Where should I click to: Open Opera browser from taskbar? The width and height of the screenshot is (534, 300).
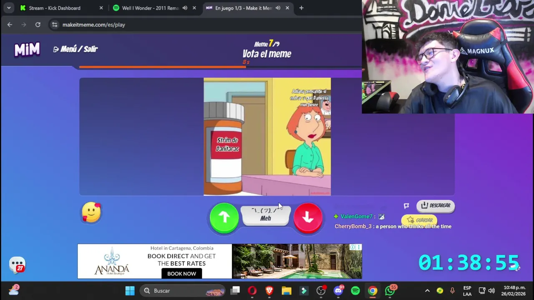(x=252, y=291)
